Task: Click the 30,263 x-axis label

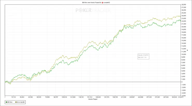Action: [x=22, y=97]
